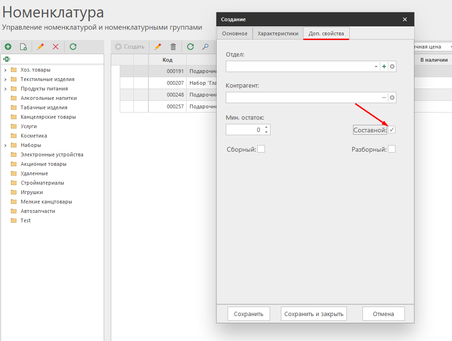Enable the Сборный checkbox
The image size is (452, 341).
point(261,149)
